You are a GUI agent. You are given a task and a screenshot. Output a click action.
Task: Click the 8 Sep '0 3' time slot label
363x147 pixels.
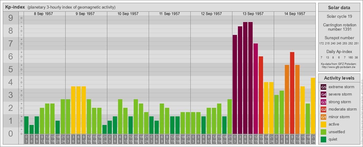26,139
